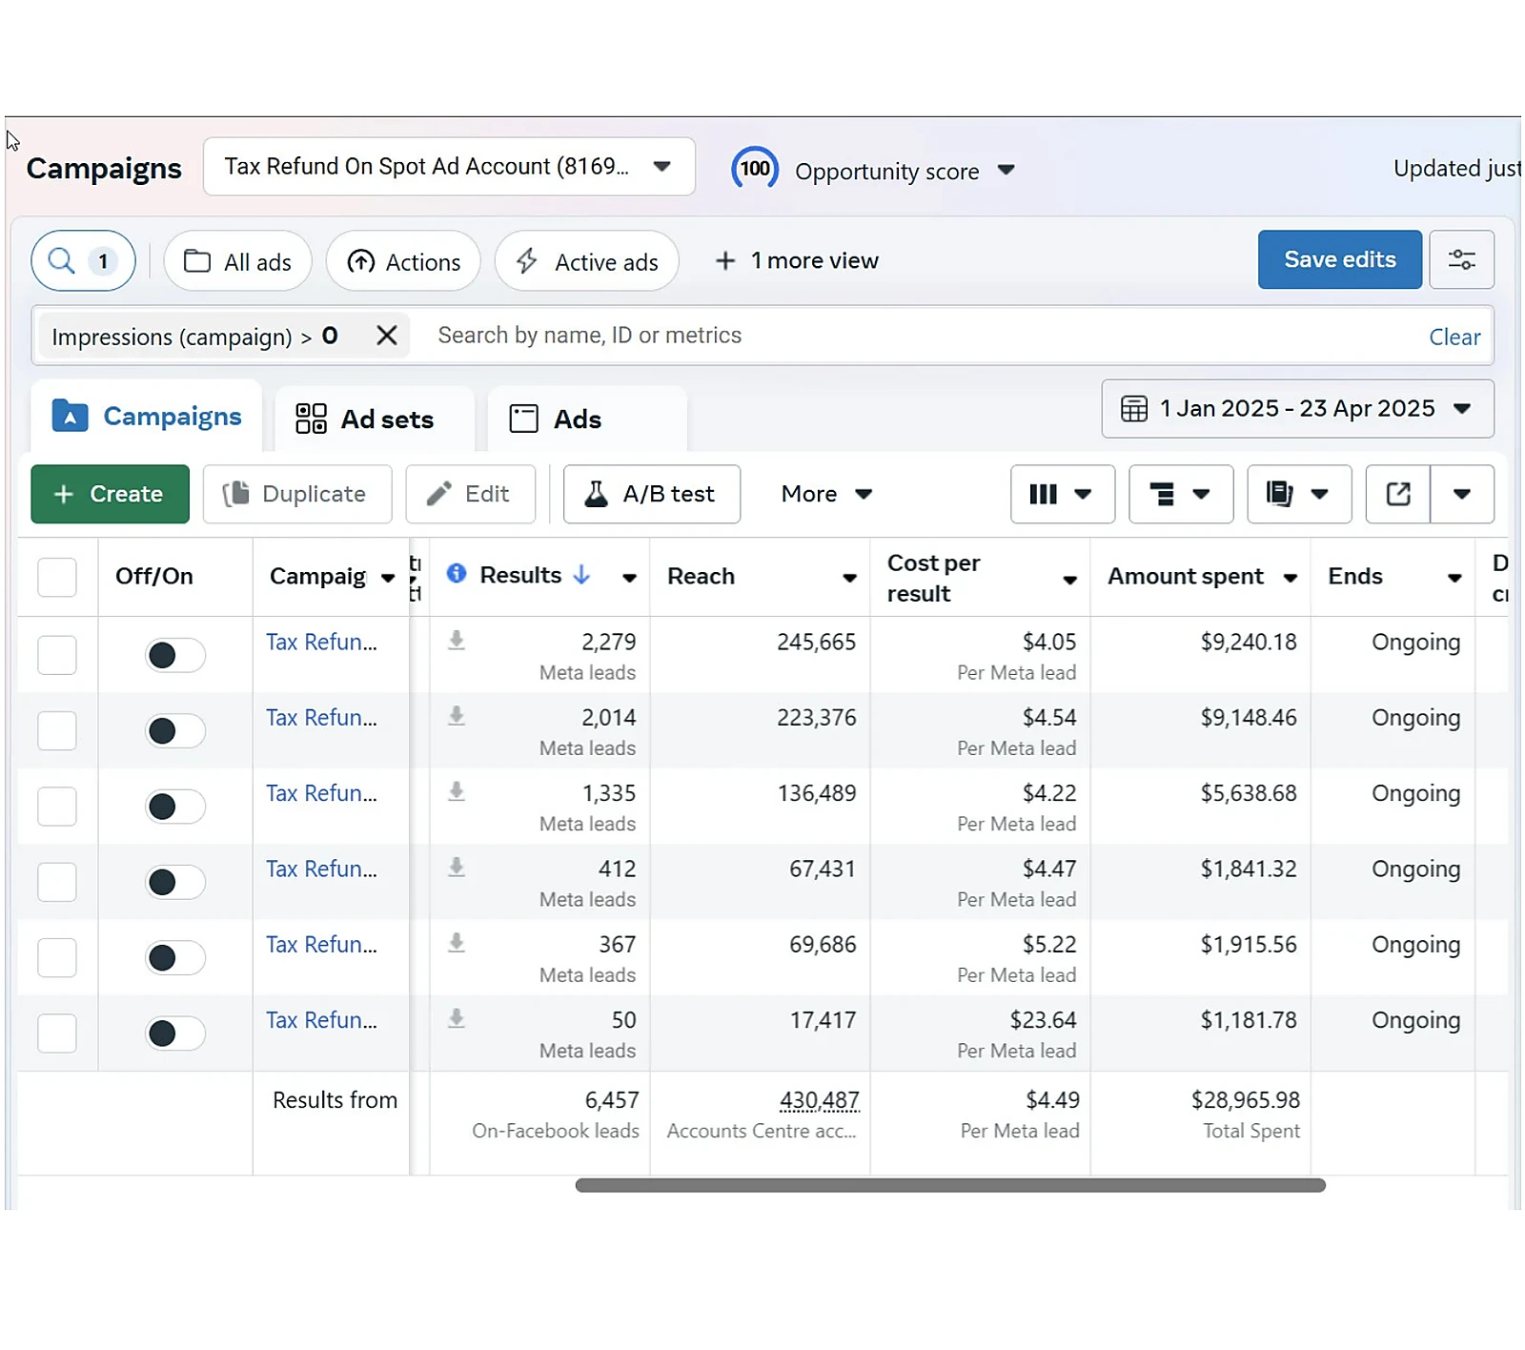Screen dimensions: 1525x1350
Task: Switch to the Ads tab
Action: (587, 419)
